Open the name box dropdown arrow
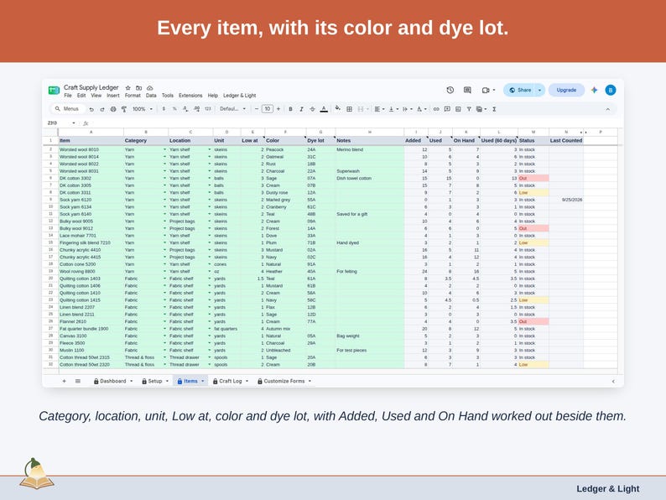 (74, 123)
